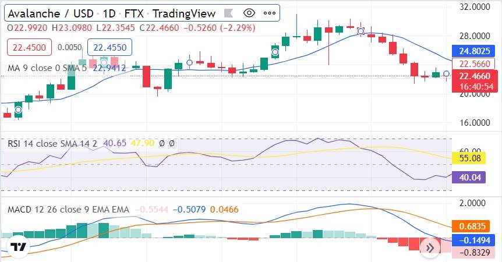Click the 32.0000 price scale label
502x262 pixels.
475,7
